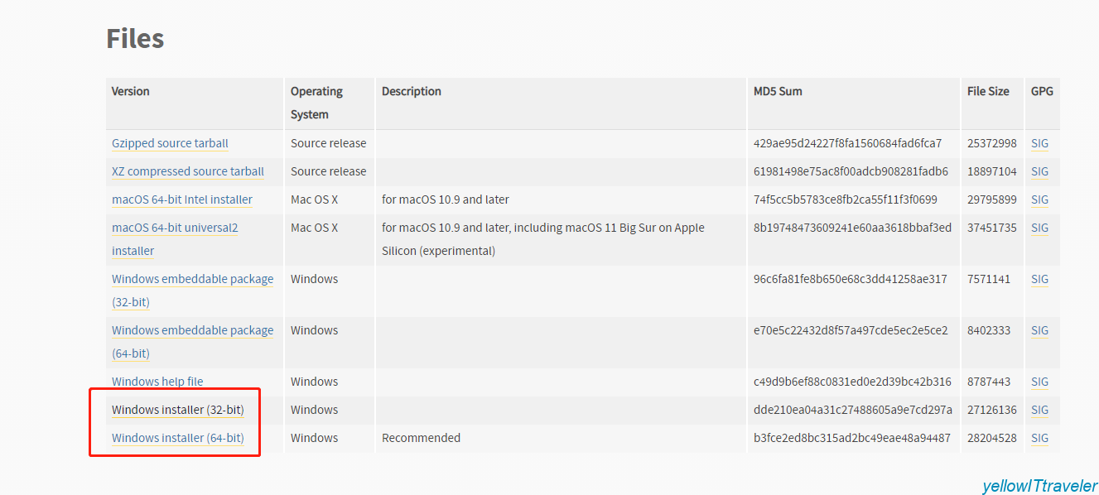
Task: Open SIG for 64-bit Windows embeddable package
Action: coord(1039,330)
